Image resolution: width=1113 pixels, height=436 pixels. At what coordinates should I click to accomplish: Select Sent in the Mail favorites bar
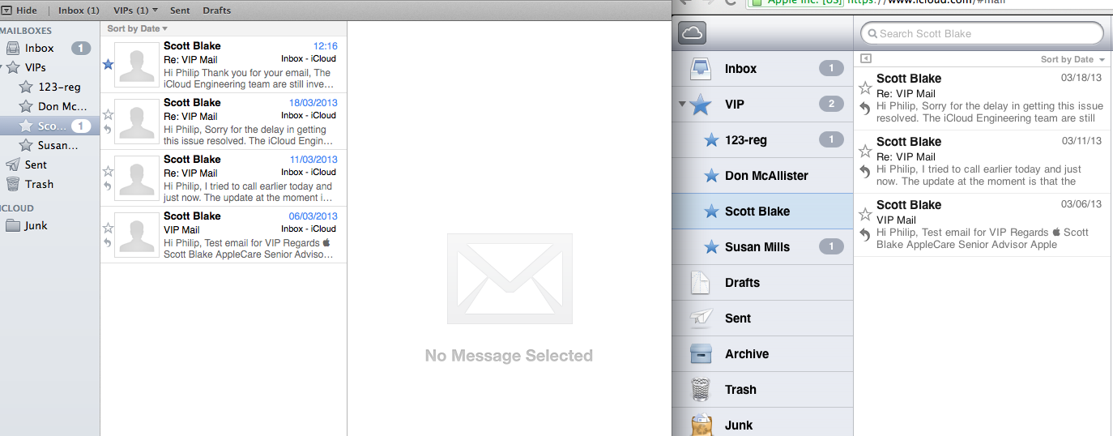pyautogui.click(x=180, y=11)
